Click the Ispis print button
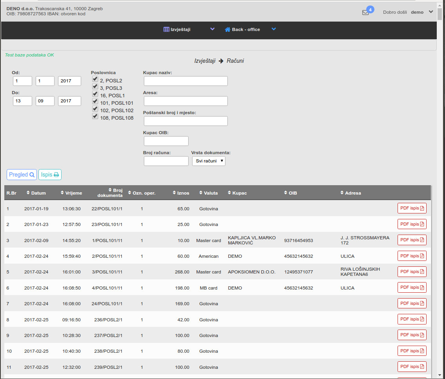Viewport: 445px width, 379px height. 50,175
